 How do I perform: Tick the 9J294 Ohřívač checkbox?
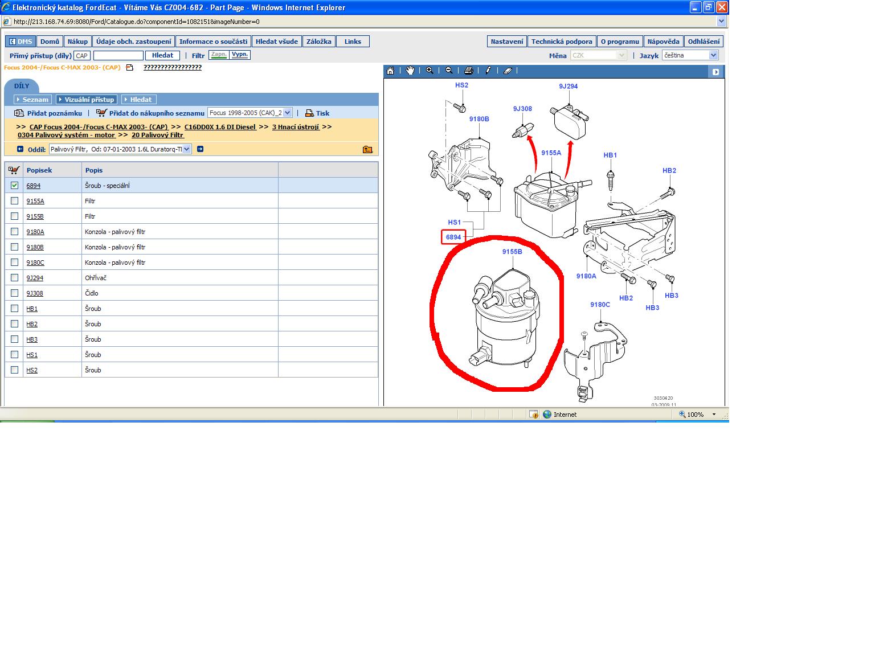[14, 277]
